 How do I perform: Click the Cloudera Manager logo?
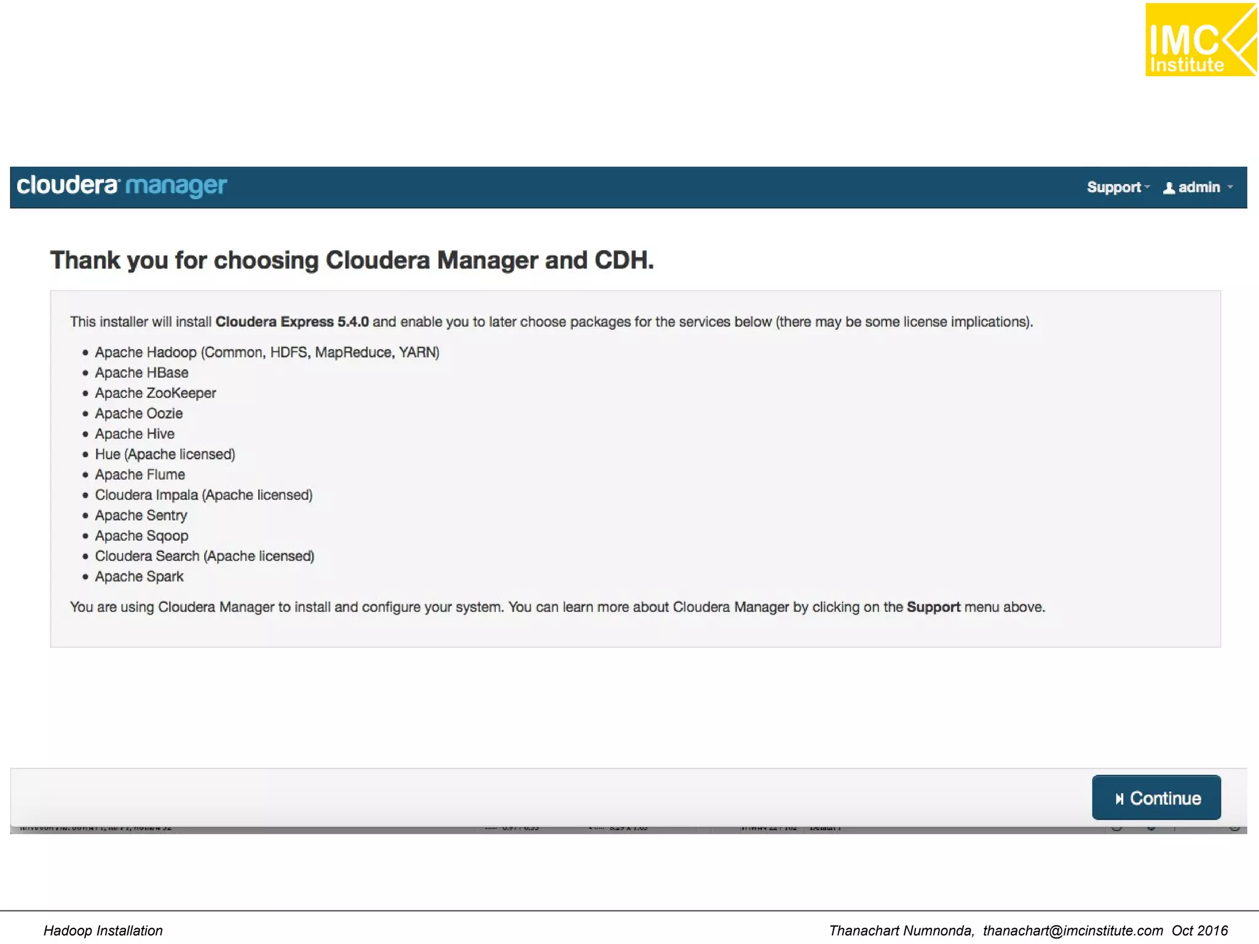[x=122, y=186]
